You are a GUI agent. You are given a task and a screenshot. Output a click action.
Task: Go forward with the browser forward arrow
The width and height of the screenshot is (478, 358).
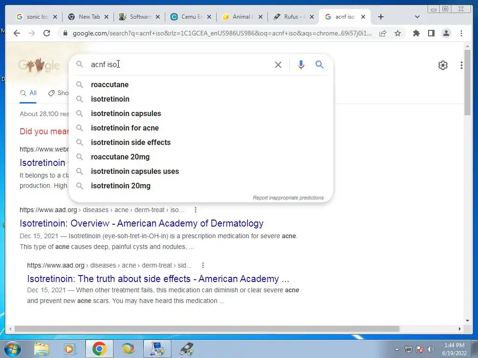(32, 33)
